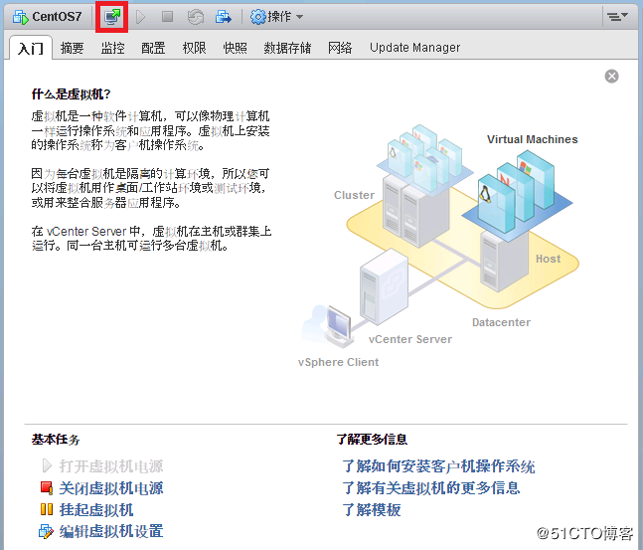Switch to the Update Manager tab
The image size is (643, 550).
(x=414, y=48)
